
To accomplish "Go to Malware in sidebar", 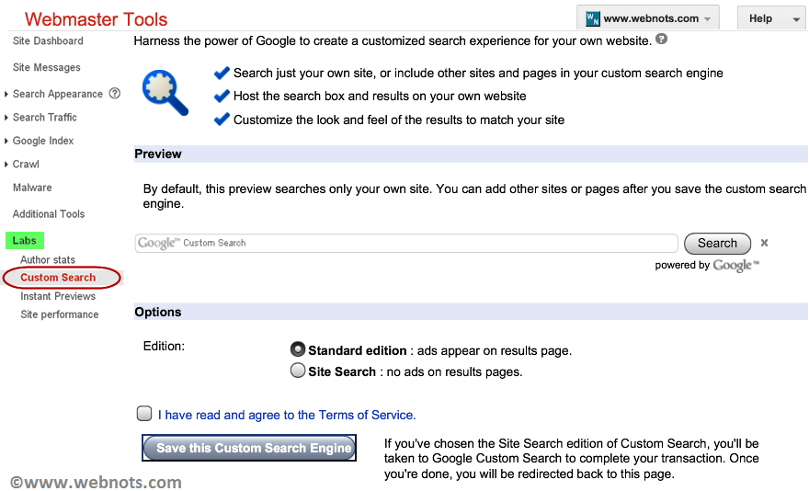I will (32, 188).
